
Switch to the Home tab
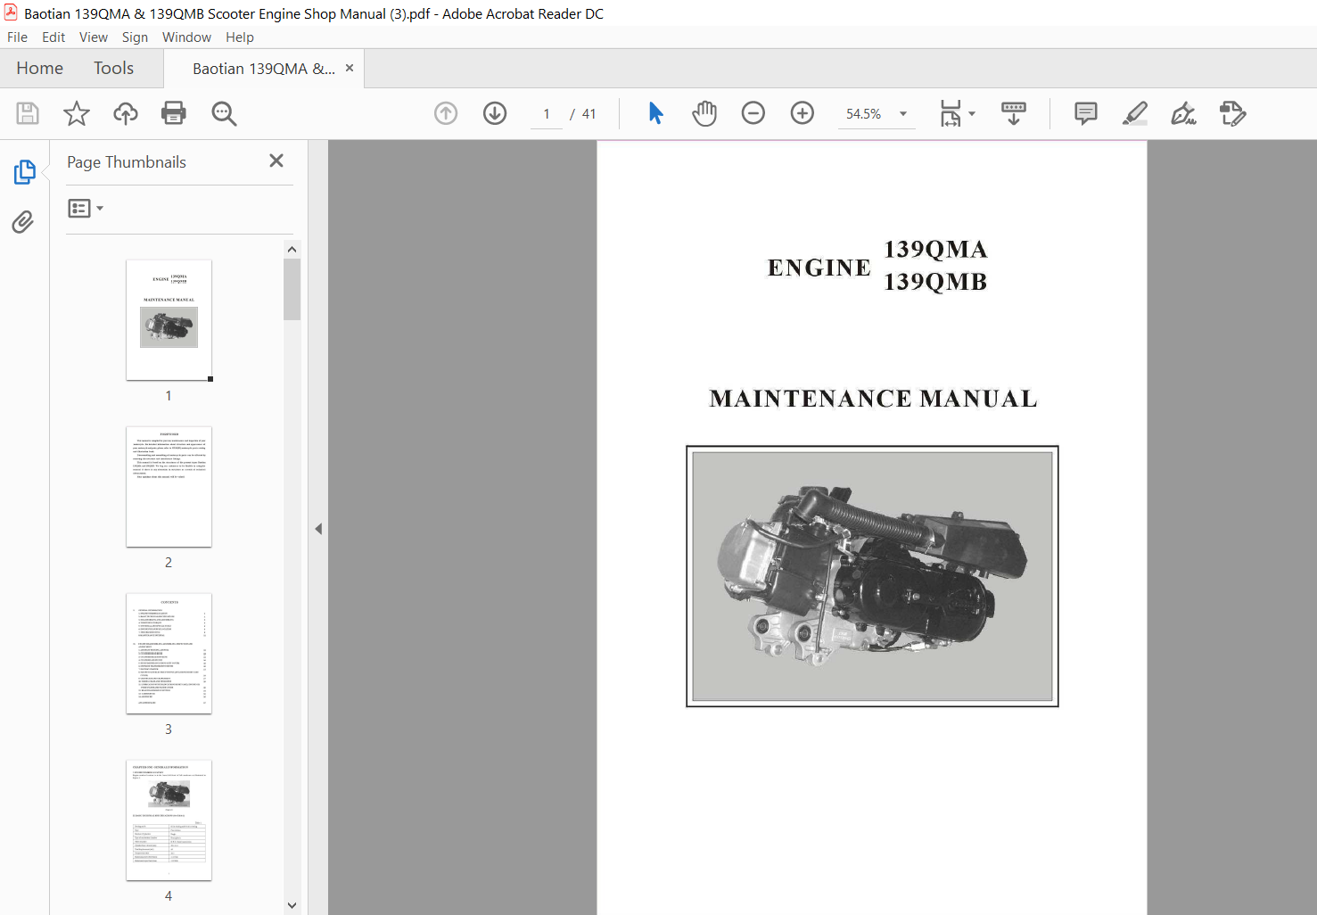39,69
